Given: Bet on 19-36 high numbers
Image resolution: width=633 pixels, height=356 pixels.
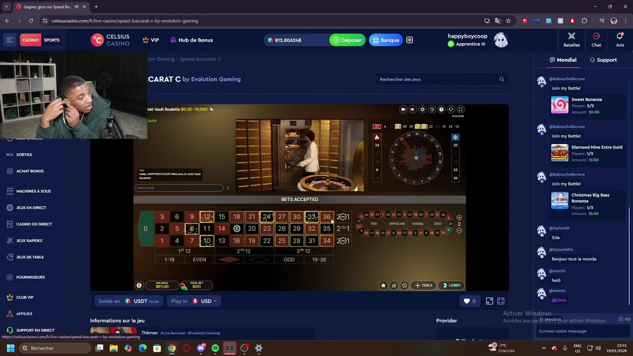Looking at the screenshot, I should 319,260.
